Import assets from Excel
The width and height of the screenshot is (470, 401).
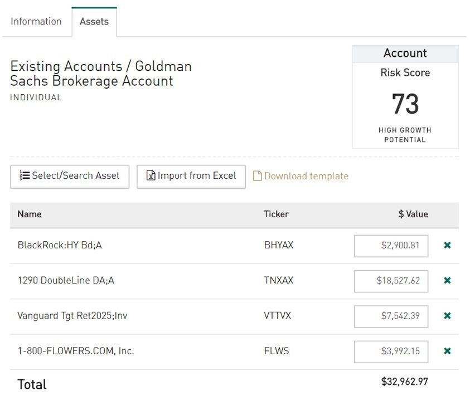191,177
